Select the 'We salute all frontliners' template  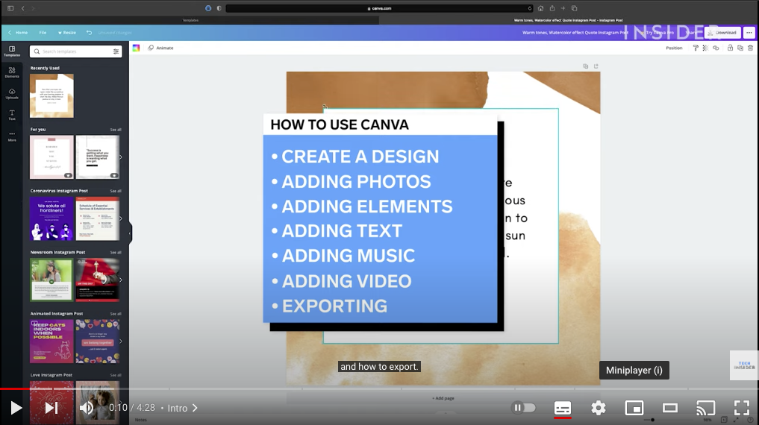51,218
